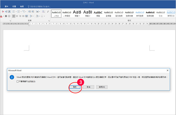This screenshot has width=176, height=115.
Task: Apply the 無間距 style
Action: (67, 14)
